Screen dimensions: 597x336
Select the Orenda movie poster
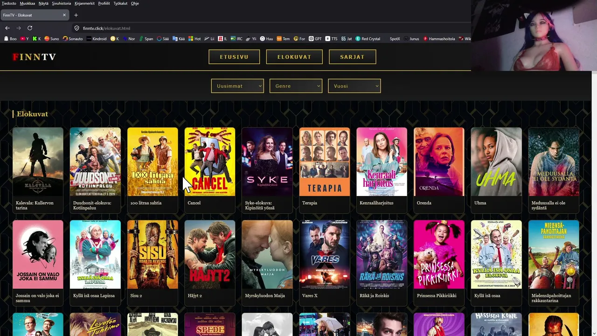tap(439, 162)
